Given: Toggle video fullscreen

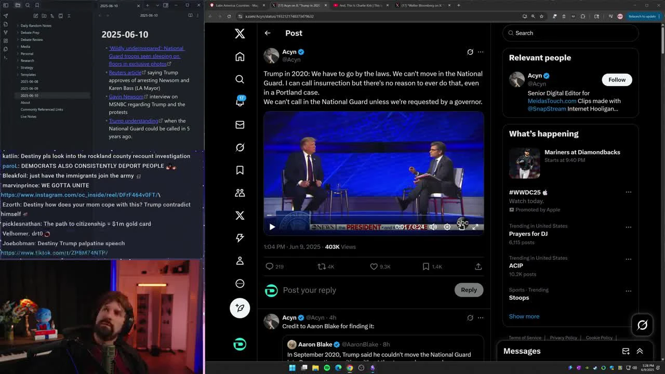Looking at the screenshot, I should click(475, 227).
